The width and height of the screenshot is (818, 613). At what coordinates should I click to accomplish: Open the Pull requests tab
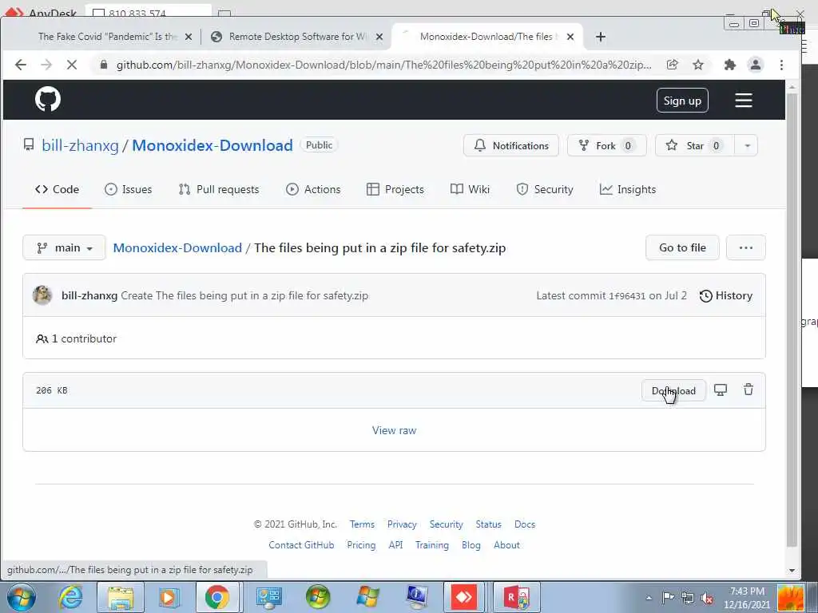pyautogui.click(x=219, y=189)
